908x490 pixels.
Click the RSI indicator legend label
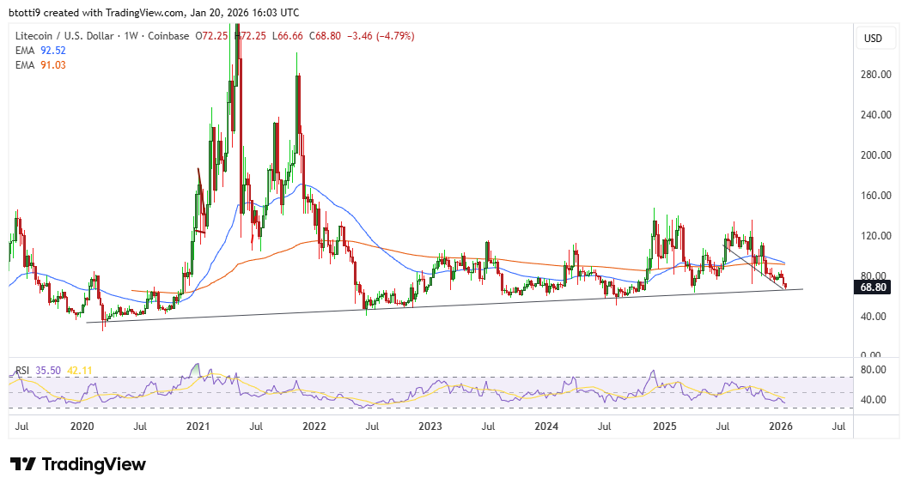click(x=23, y=370)
